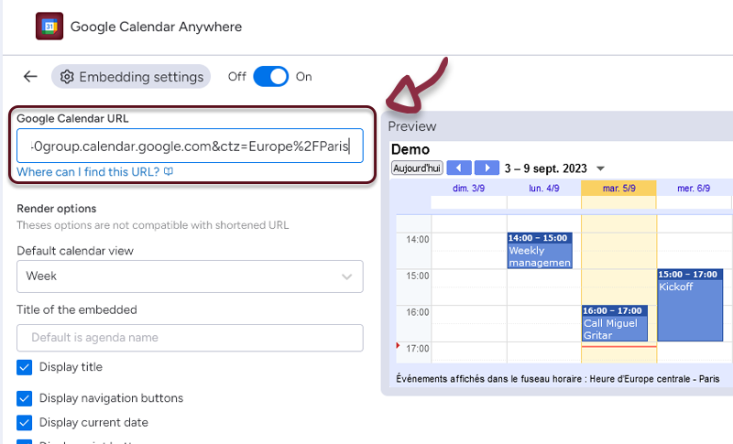Click the external link icon beside URL help
Screen dimensions: 733x444
(x=169, y=172)
